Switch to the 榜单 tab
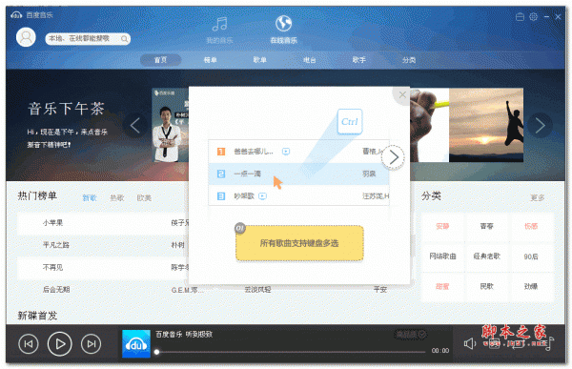 tap(210, 60)
